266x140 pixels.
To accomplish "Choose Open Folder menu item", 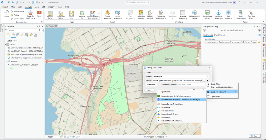I will click(222, 97).
